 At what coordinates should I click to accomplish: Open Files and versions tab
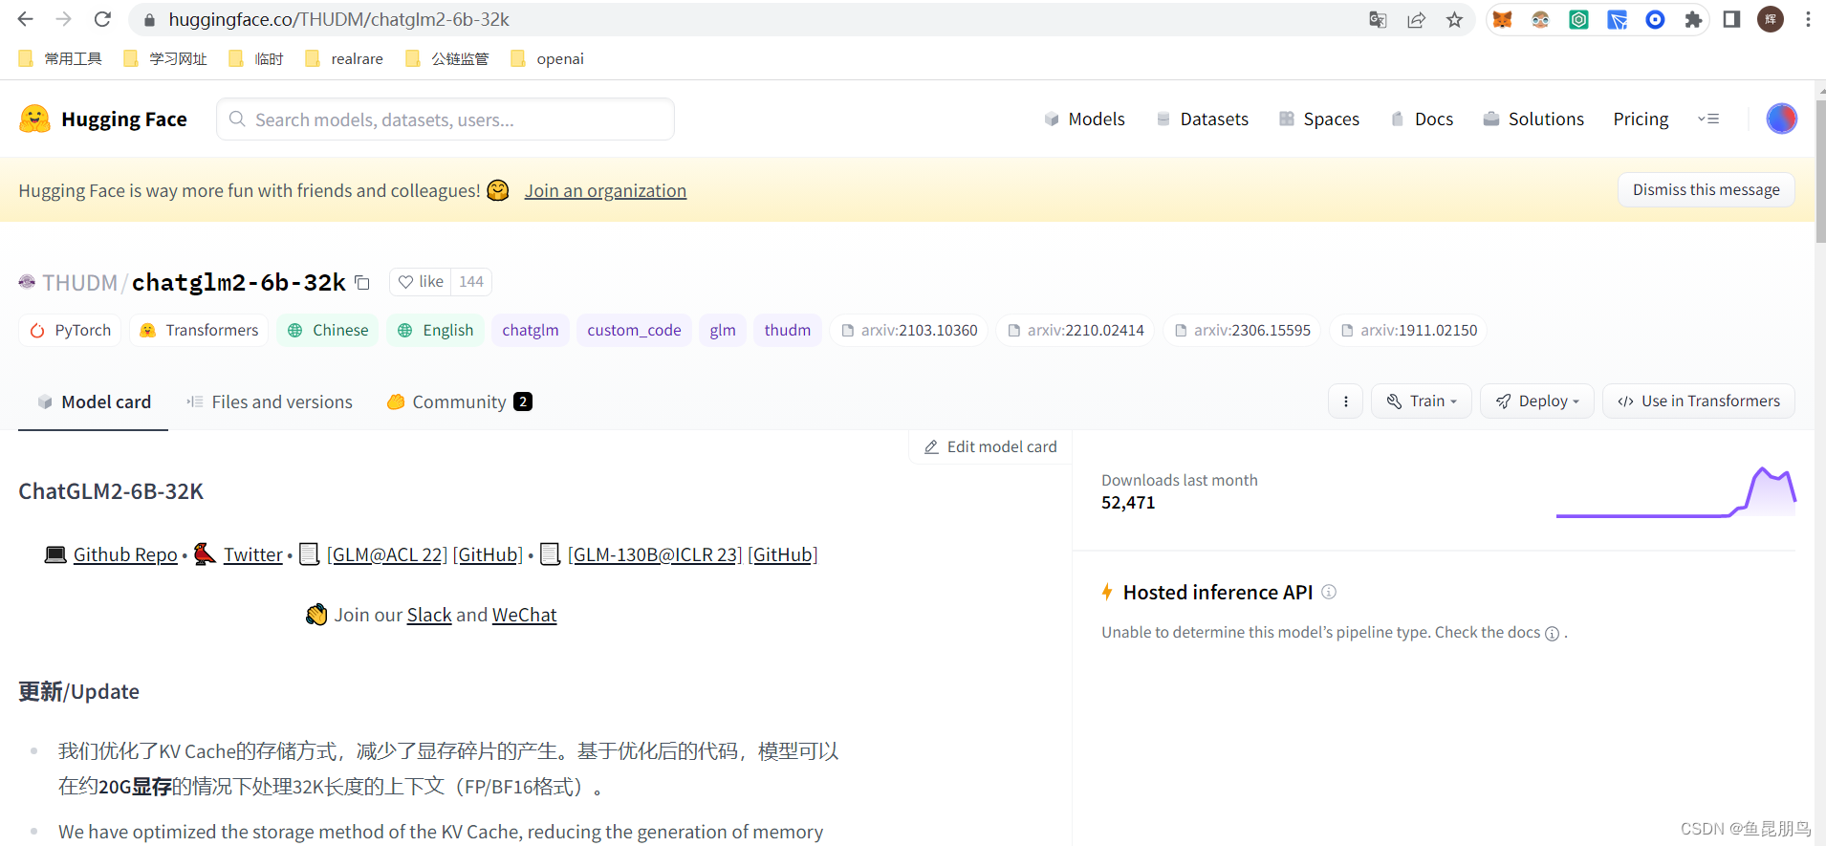point(270,402)
